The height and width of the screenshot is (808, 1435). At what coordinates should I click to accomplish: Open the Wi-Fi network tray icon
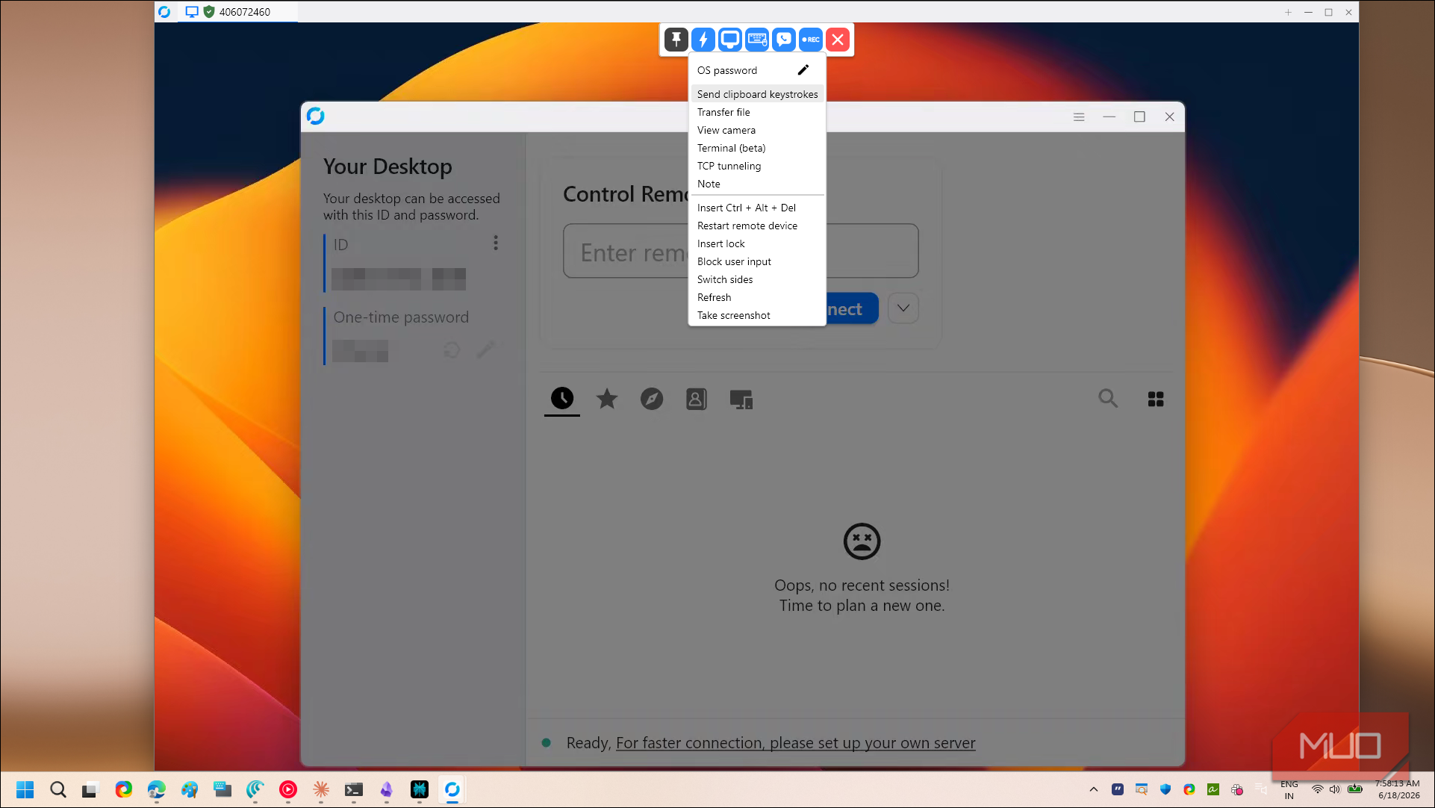click(1318, 789)
